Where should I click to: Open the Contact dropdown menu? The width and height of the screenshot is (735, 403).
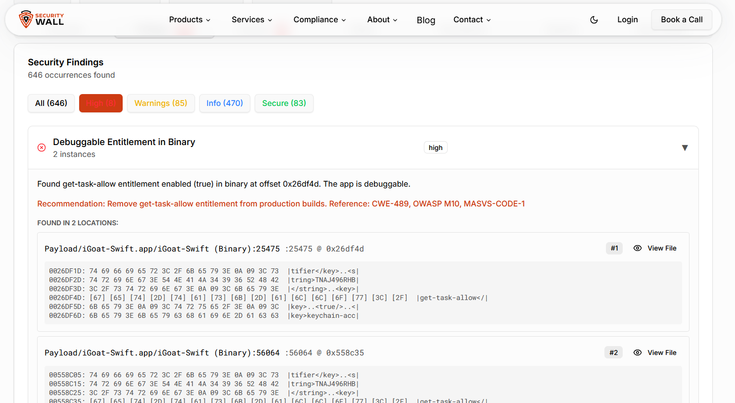472,20
